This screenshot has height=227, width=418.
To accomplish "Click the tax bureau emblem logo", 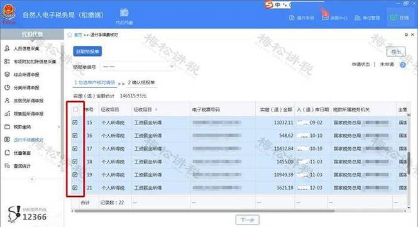I will (9, 13).
